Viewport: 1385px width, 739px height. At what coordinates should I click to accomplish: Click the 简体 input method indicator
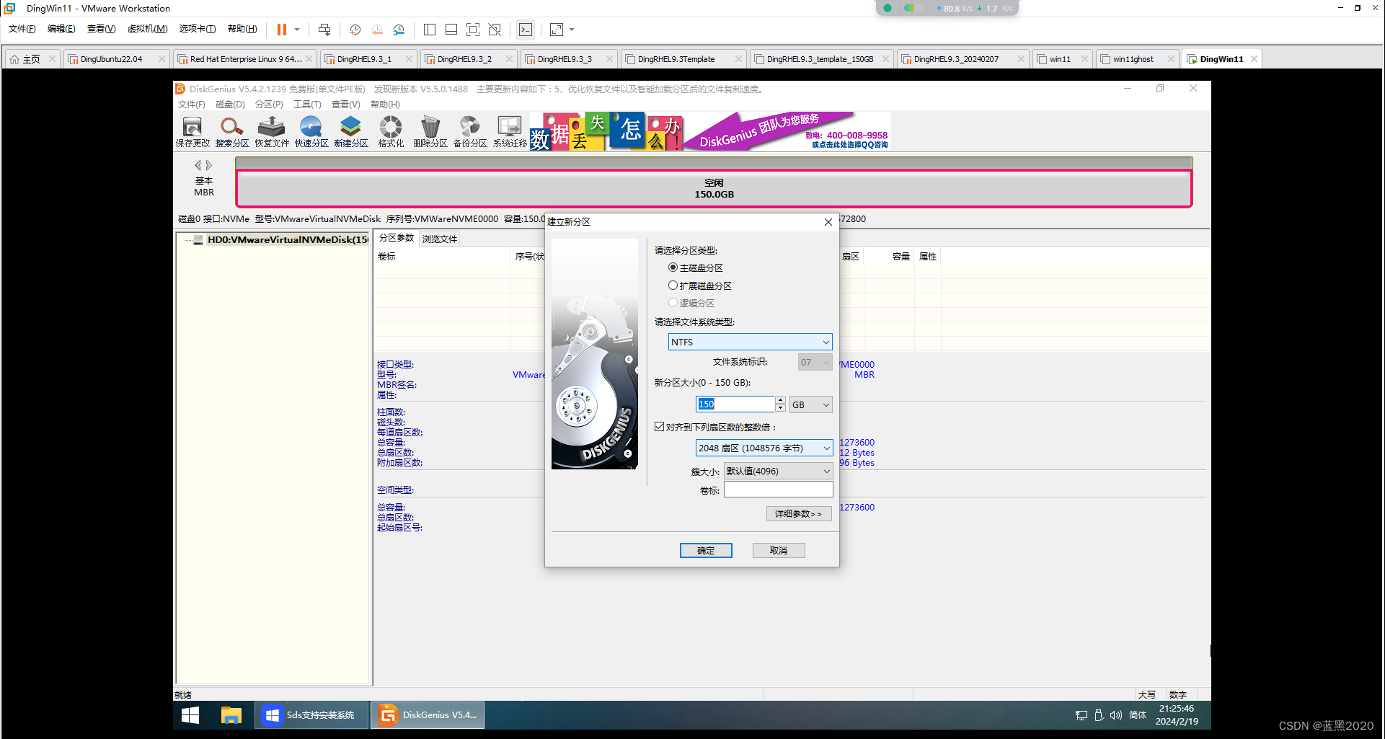(x=1138, y=715)
